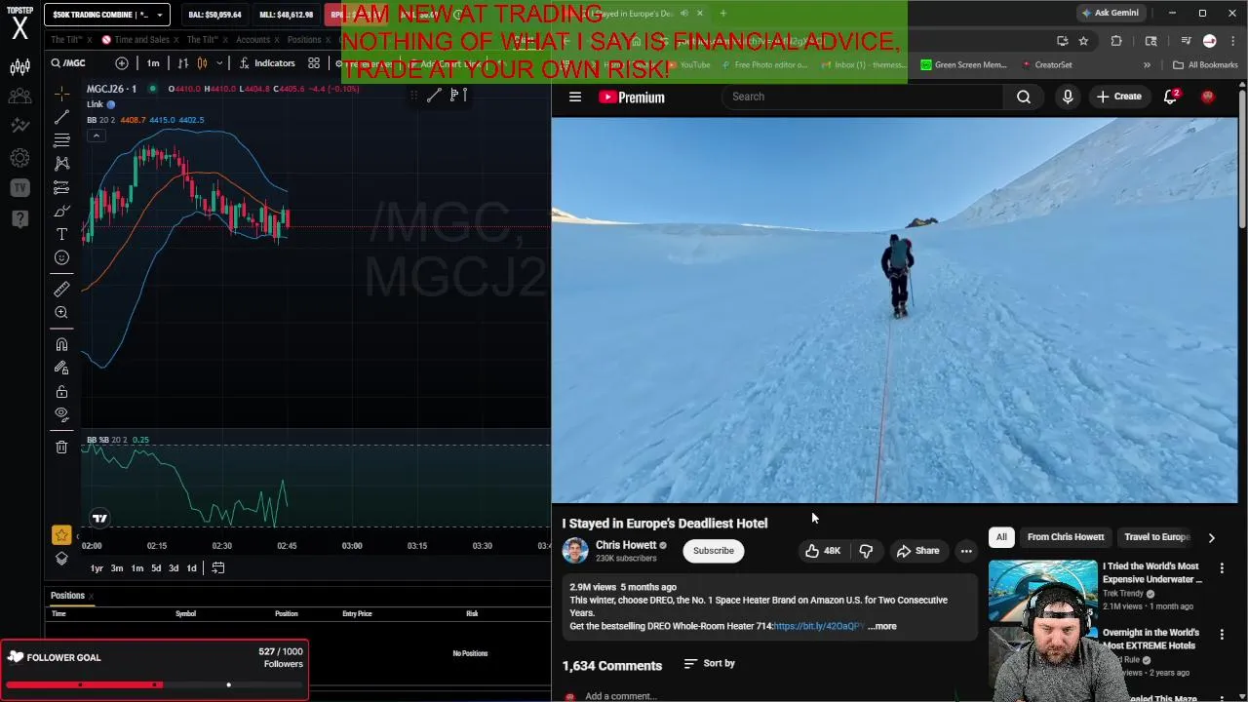
Task: Start voice search with microphone
Action: [1068, 97]
